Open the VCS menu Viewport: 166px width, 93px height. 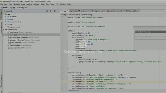(x=57, y=4)
